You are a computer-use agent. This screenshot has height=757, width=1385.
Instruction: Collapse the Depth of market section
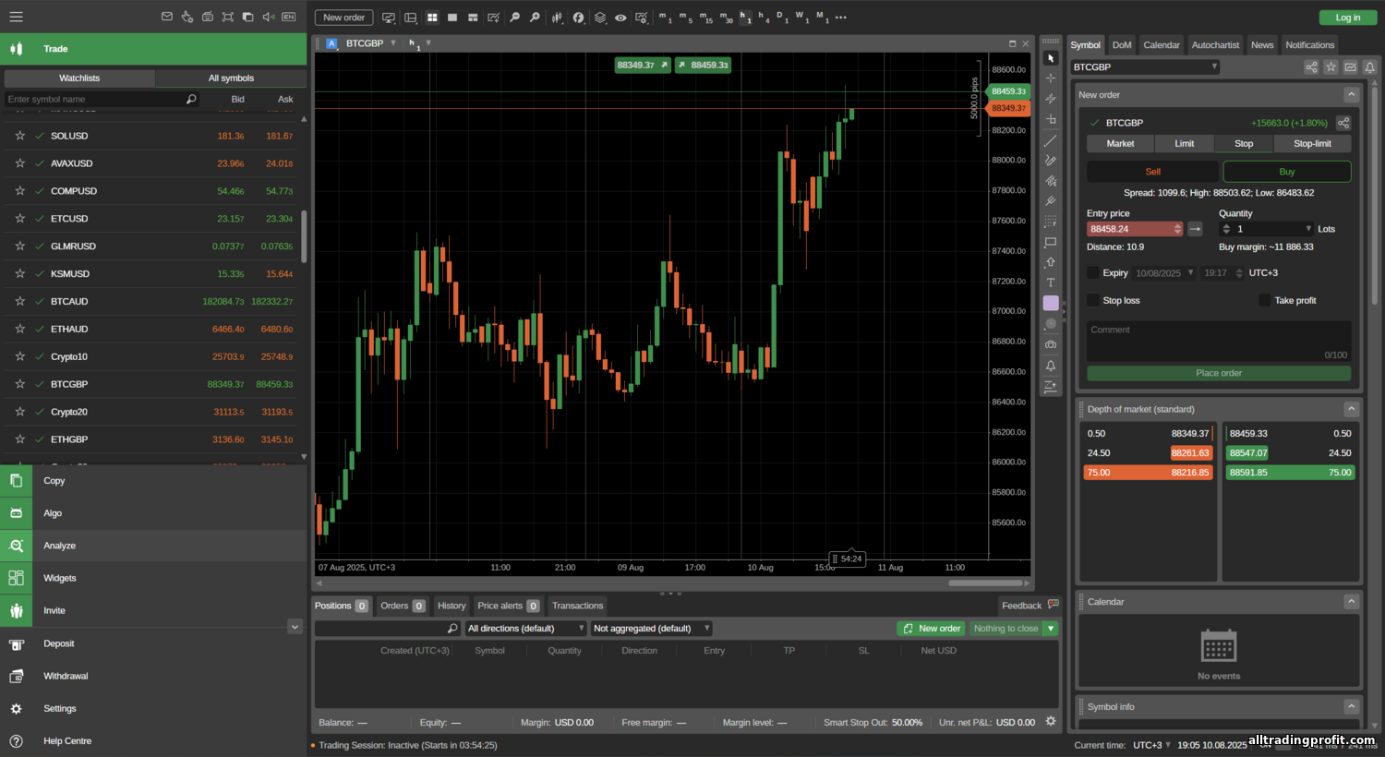(1351, 409)
